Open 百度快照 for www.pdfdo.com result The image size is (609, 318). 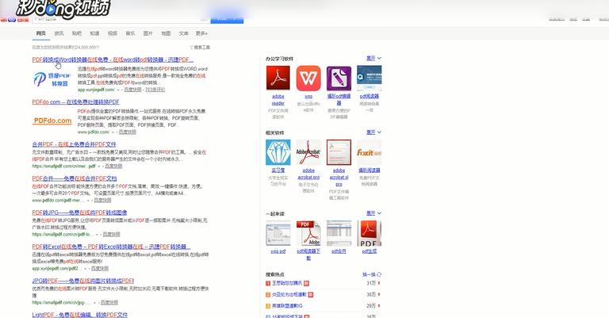tap(128, 132)
